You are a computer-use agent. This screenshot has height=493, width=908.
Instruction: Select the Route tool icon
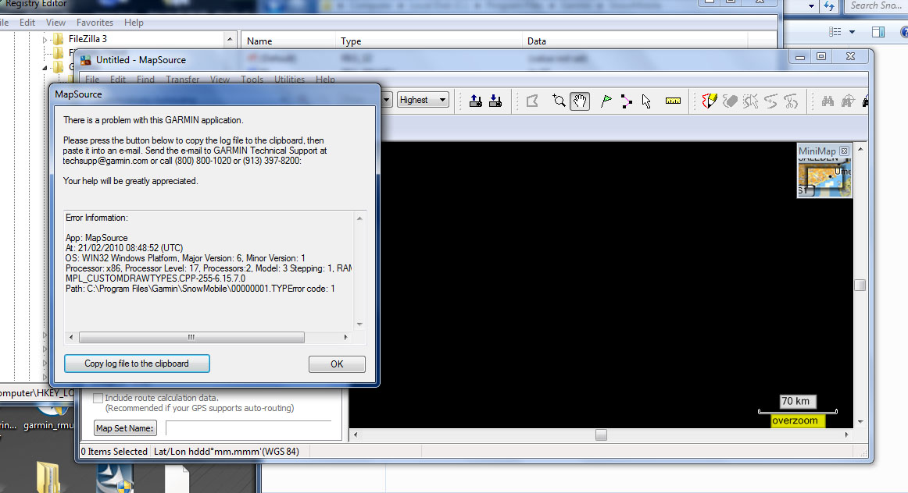[x=627, y=101]
